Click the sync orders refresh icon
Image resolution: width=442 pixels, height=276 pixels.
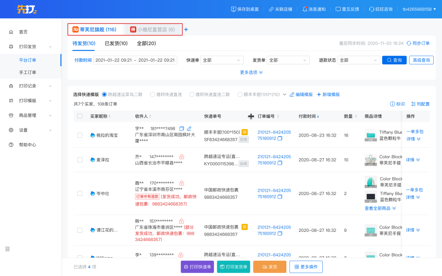[x=408, y=43]
